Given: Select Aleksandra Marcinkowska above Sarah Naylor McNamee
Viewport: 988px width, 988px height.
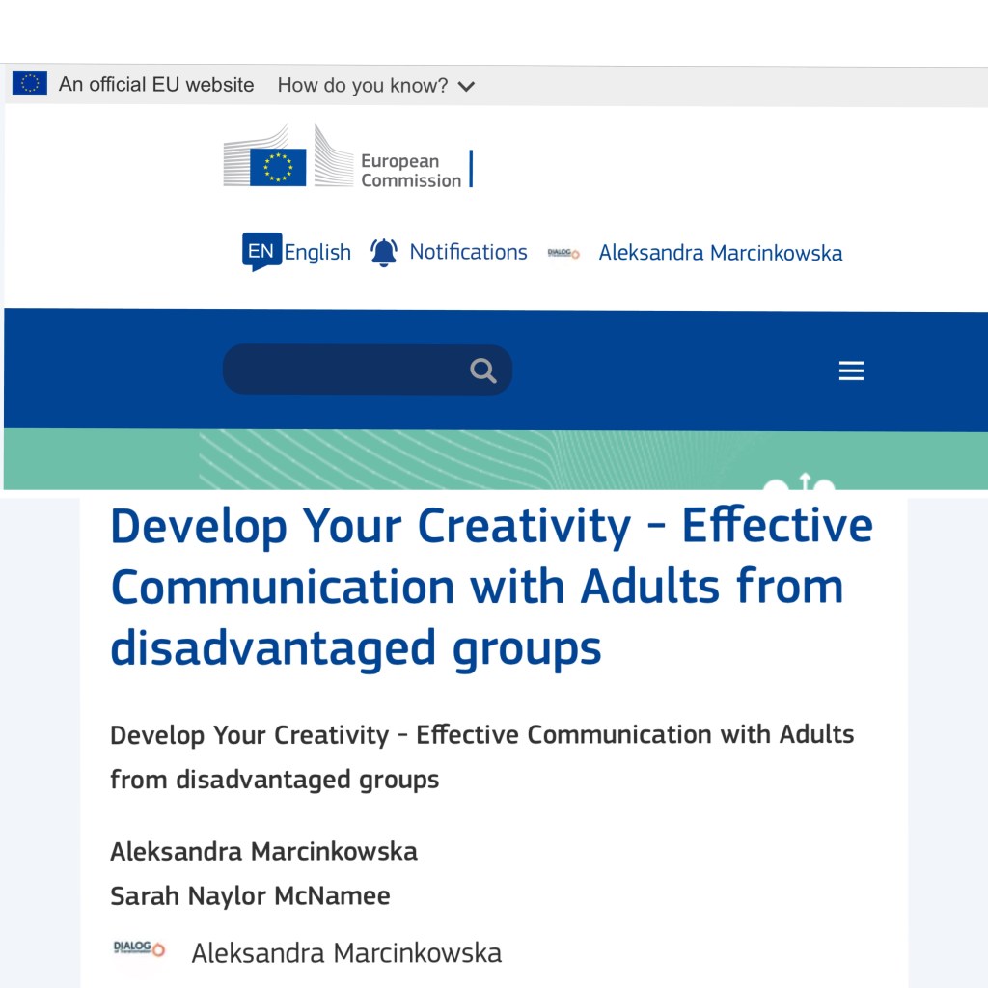Looking at the screenshot, I should tap(263, 852).
